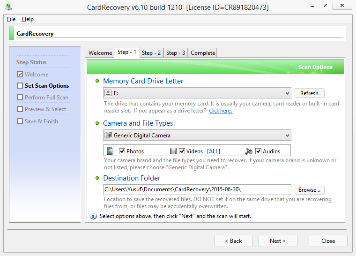Click the 'Set Scan Options' step label
356x256 pixels.
47,86
